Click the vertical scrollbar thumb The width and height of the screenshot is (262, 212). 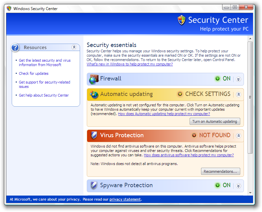coord(250,97)
